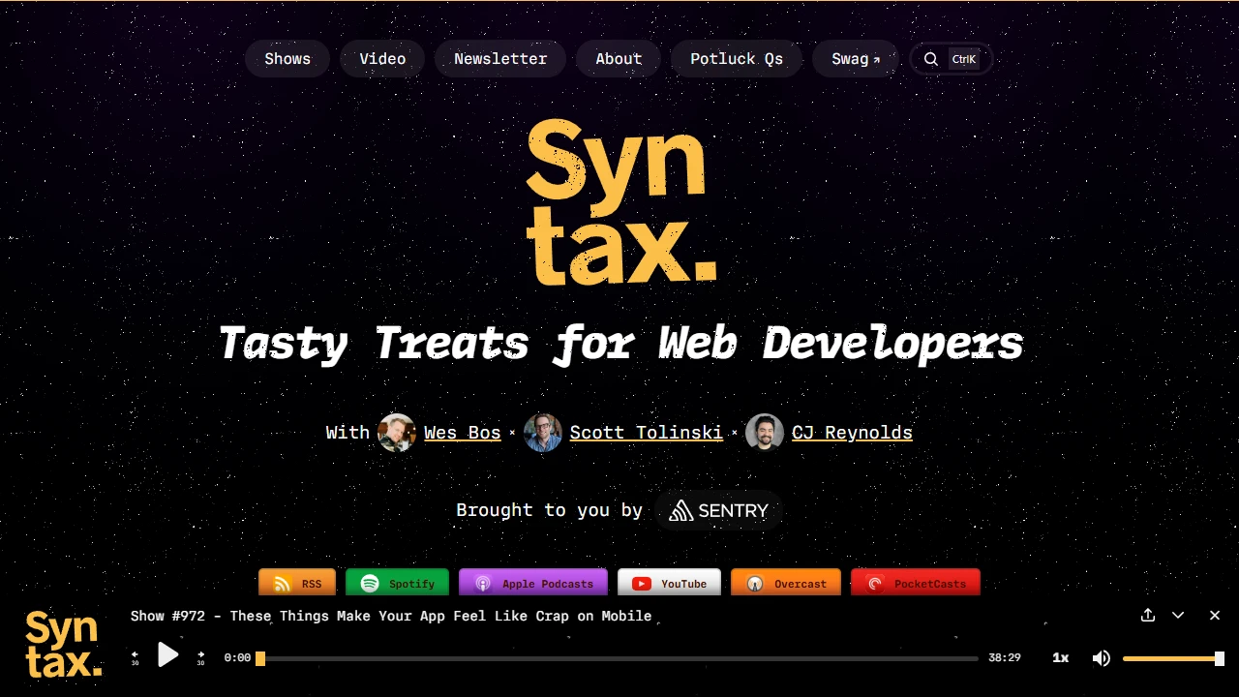The height and width of the screenshot is (697, 1239).
Task: Visit CJ Reynolds's profile link
Action: coord(852,433)
